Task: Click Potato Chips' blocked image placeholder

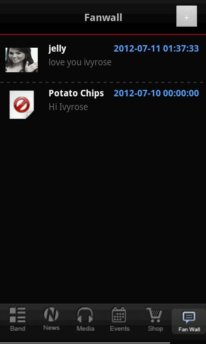Action: [x=21, y=104]
